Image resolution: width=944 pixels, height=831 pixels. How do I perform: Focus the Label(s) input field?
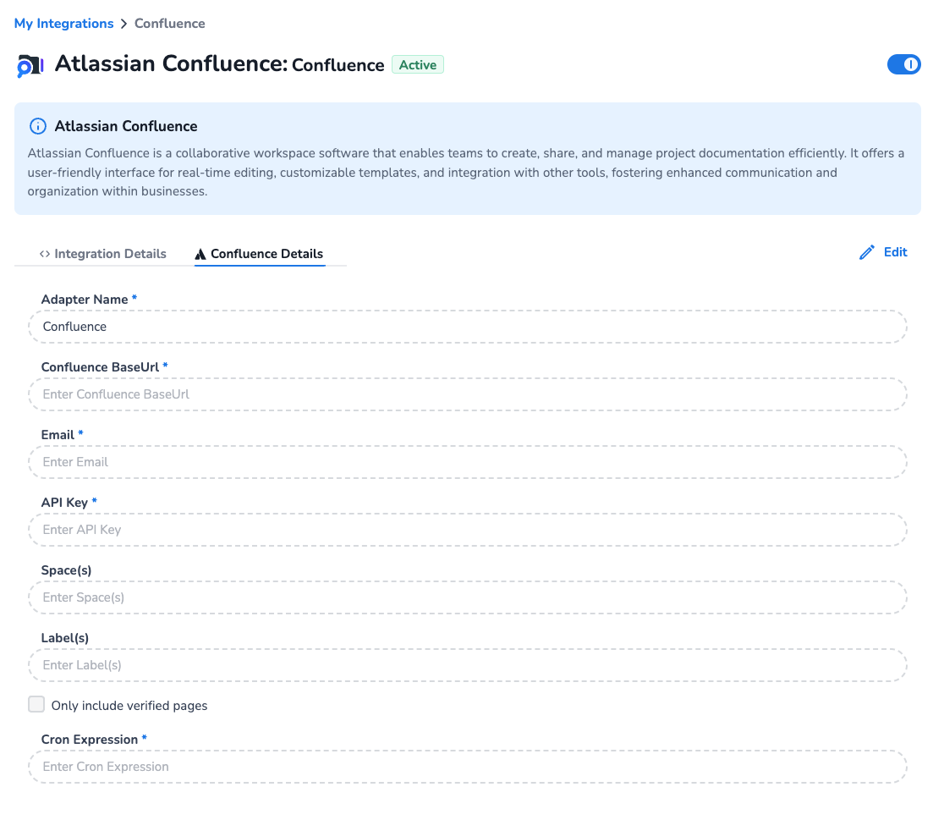[468, 665]
